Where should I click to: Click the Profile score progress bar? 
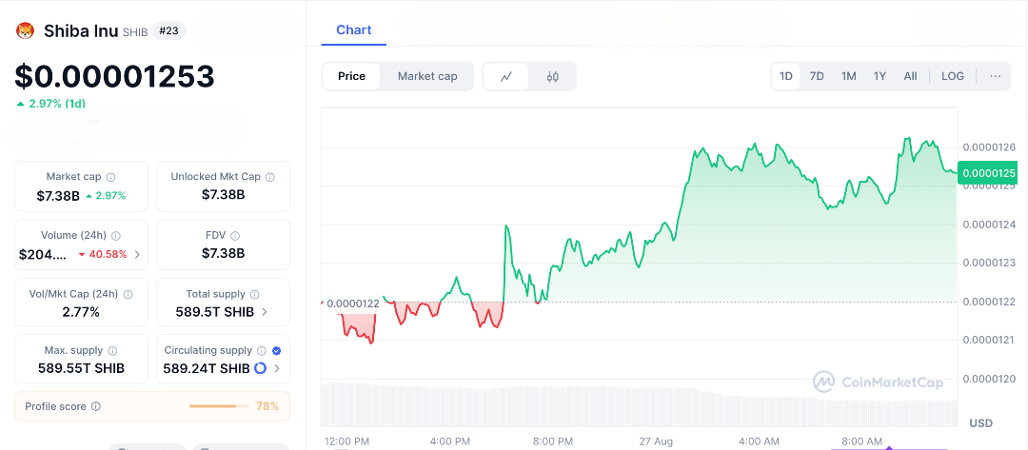[218, 406]
